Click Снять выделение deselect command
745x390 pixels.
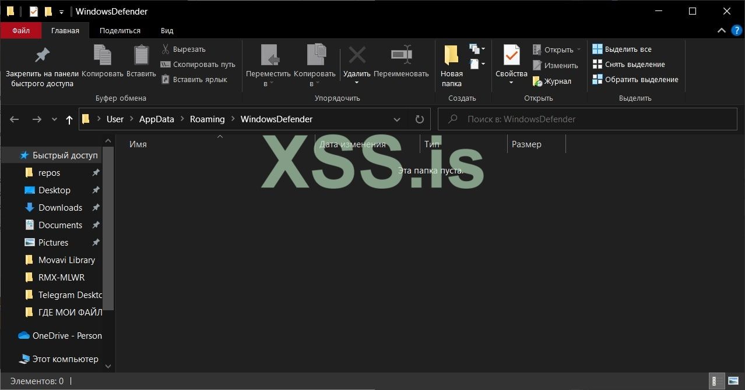click(x=628, y=65)
